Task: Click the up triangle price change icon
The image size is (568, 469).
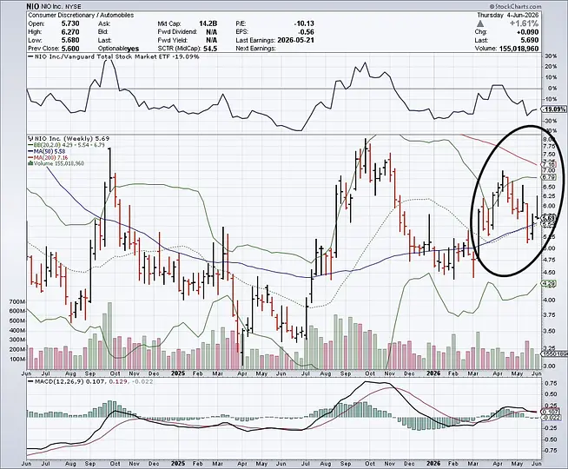Action: [x=480, y=23]
